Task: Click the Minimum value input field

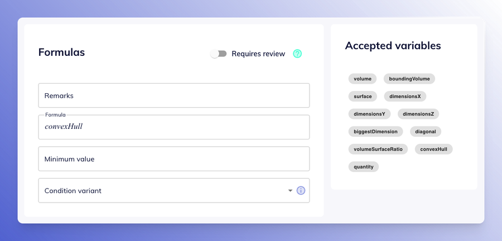Action: pyautogui.click(x=174, y=159)
